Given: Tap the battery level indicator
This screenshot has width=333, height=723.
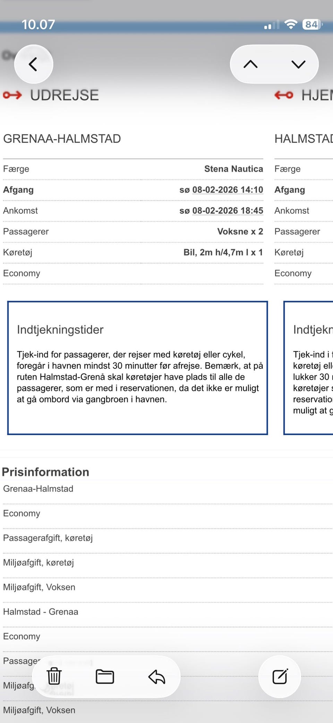Looking at the screenshot, I should (312, 24).
